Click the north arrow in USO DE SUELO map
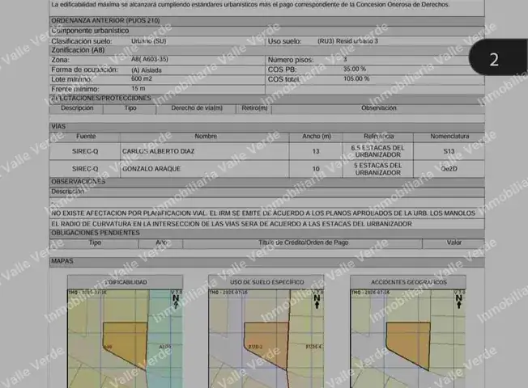528x388 pixels. tap(317, 302)
